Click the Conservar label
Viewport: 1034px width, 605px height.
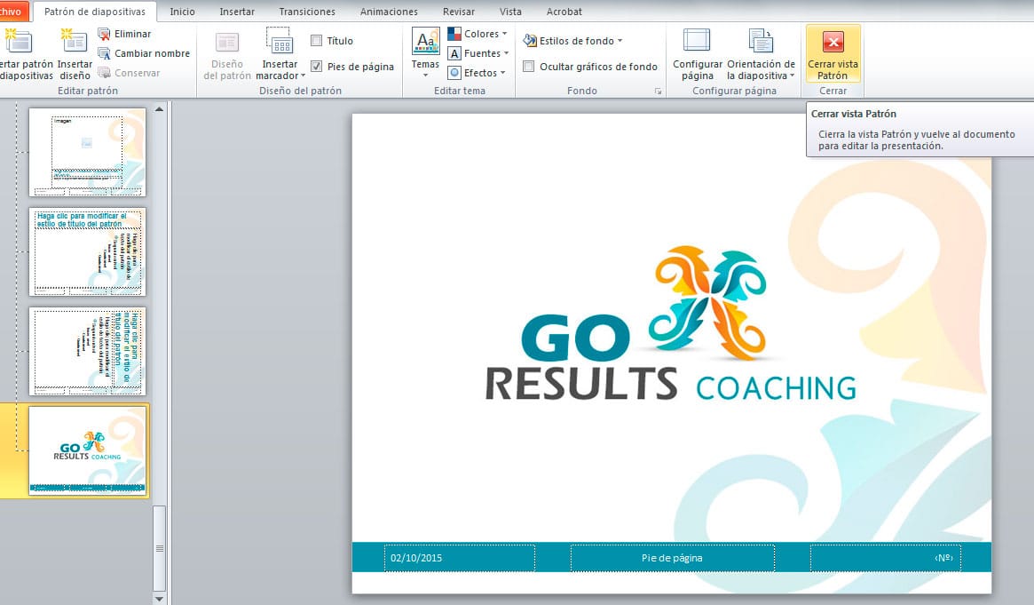click(138, 73)
